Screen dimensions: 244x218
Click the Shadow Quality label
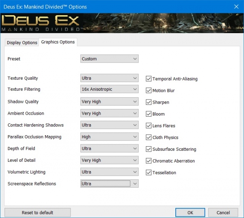coord(23,102)
